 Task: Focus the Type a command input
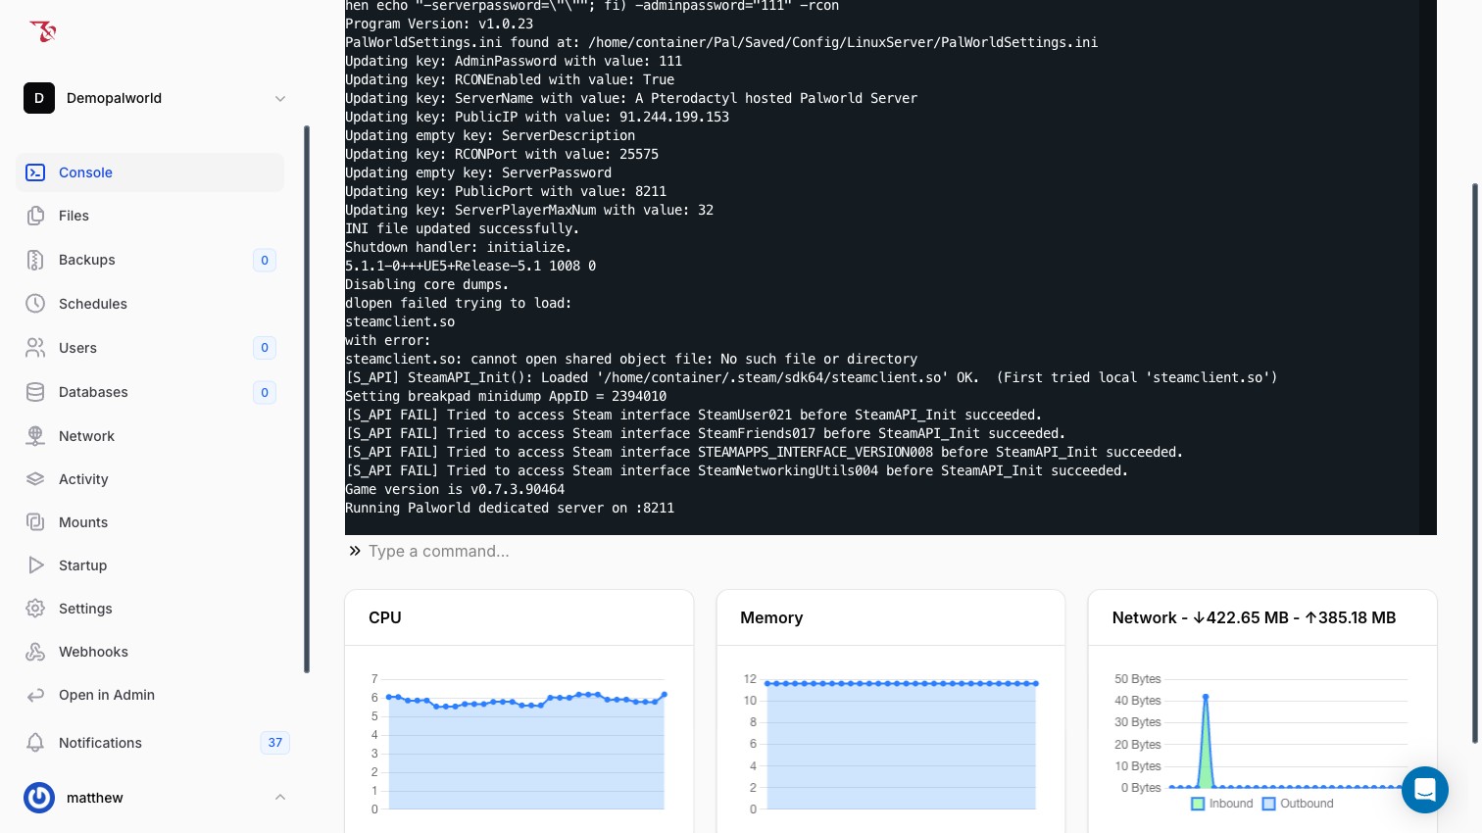click(902, 551)
